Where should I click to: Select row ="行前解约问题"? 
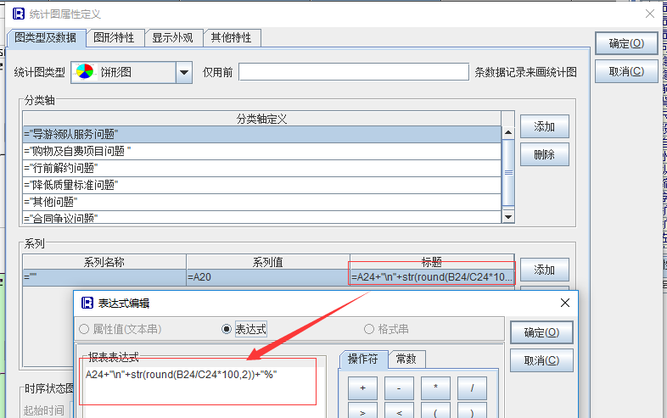coord(262,169)
